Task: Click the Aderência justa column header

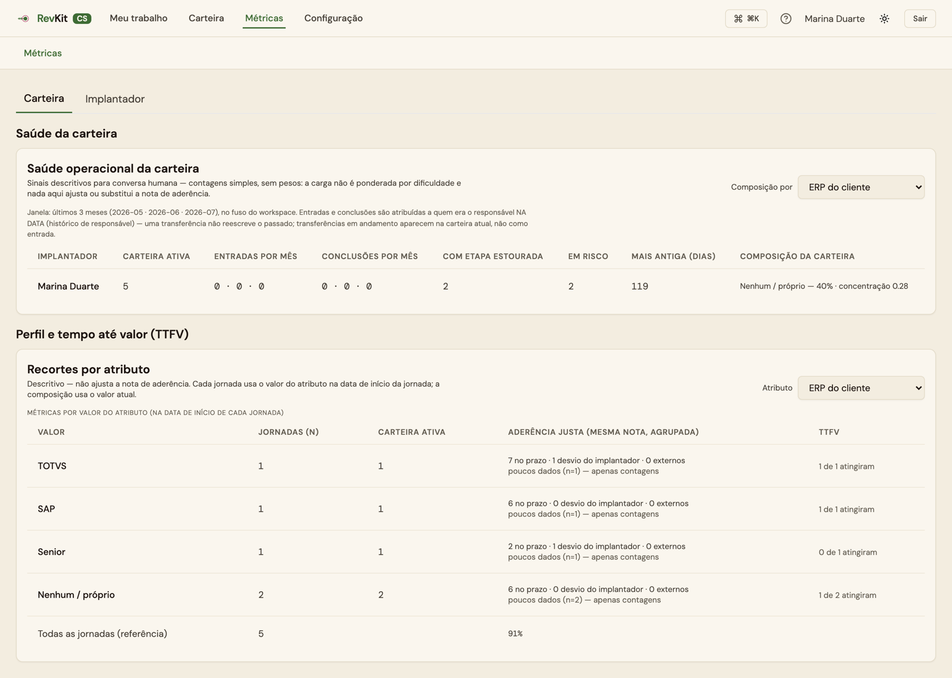Action: click(603, 432)
